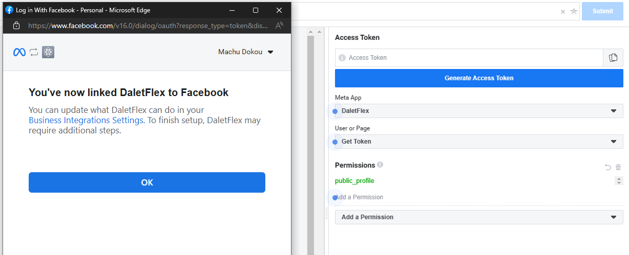
Task: Click the DaletFlex app gear icon
Action: pos(48,52)
